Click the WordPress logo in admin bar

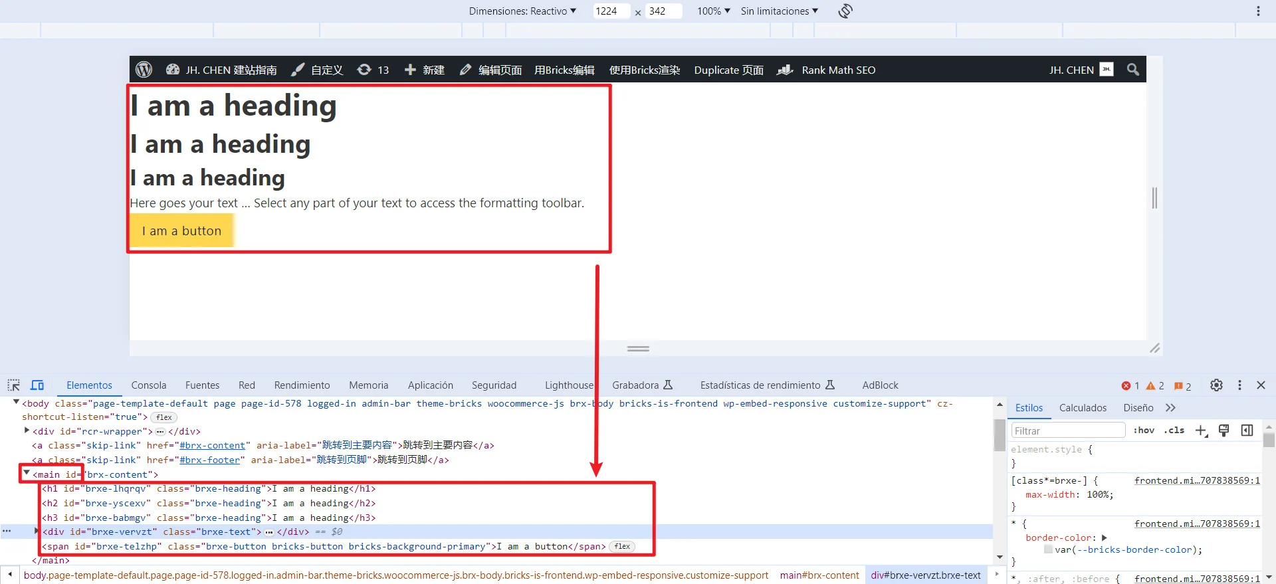click(144, 70)
